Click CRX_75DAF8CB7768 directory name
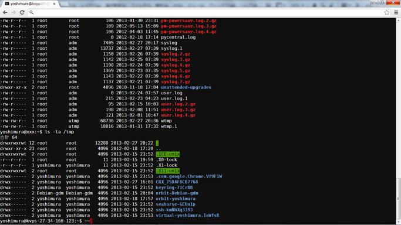 (x=177, y=182)
